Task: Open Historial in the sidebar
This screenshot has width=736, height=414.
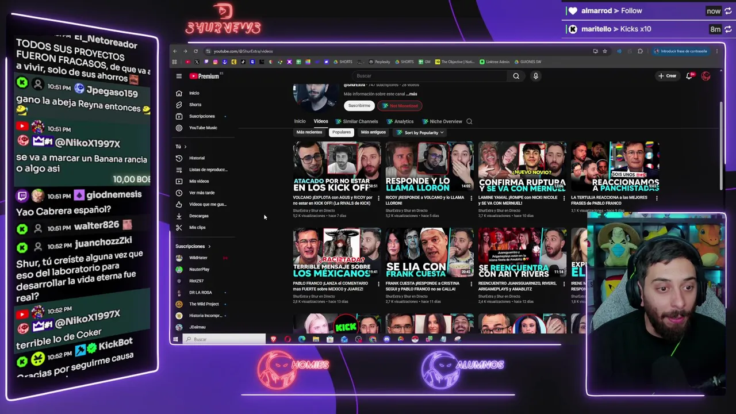Action: click(x=197, y=158)
